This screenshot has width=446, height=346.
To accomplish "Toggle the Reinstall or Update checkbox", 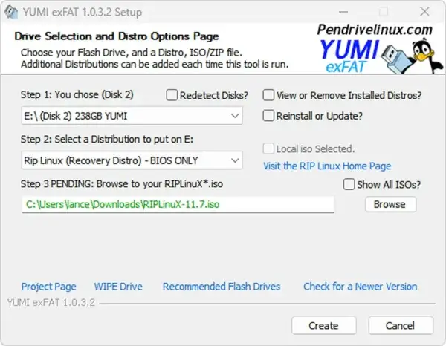I will point(269,116).
